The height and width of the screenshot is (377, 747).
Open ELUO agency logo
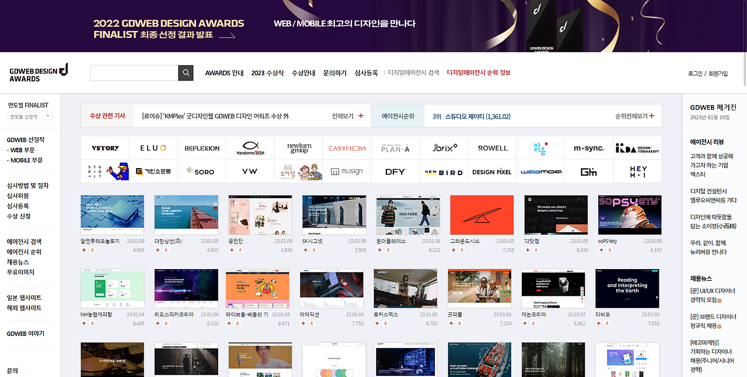(x=153, y=148)
